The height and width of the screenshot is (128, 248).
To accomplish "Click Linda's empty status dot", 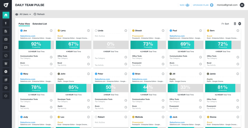I will tap(96, 31).
